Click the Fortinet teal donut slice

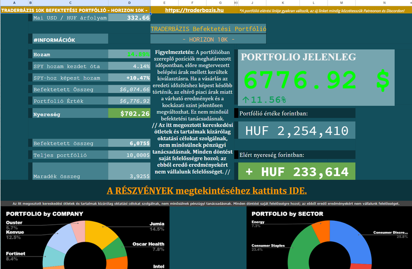click(54, 256)
